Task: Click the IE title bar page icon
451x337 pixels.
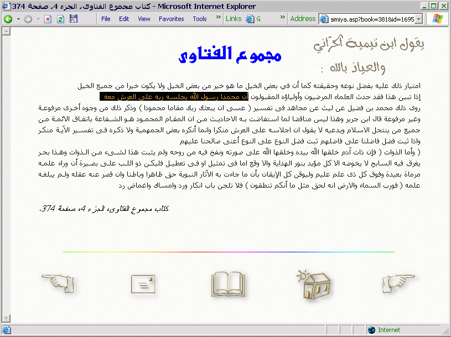Action: [6, 6]
